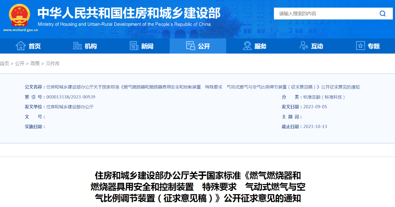The image size is (395, 207).
Task: Go to 政策 in the breadcrumb
Action: [35, 64]
